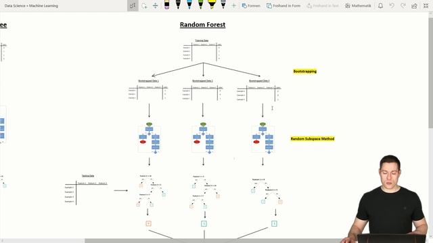Image resolution: width=433 pixels, height=243 pixels.
Task: Open the Formen shapes tool
Action: [x=251, y=5]
